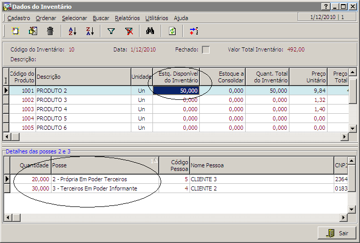This screenshot has width=360, height=243.
Task: Click the Dados do Inventário title bar icon
Action: [7, 7]
